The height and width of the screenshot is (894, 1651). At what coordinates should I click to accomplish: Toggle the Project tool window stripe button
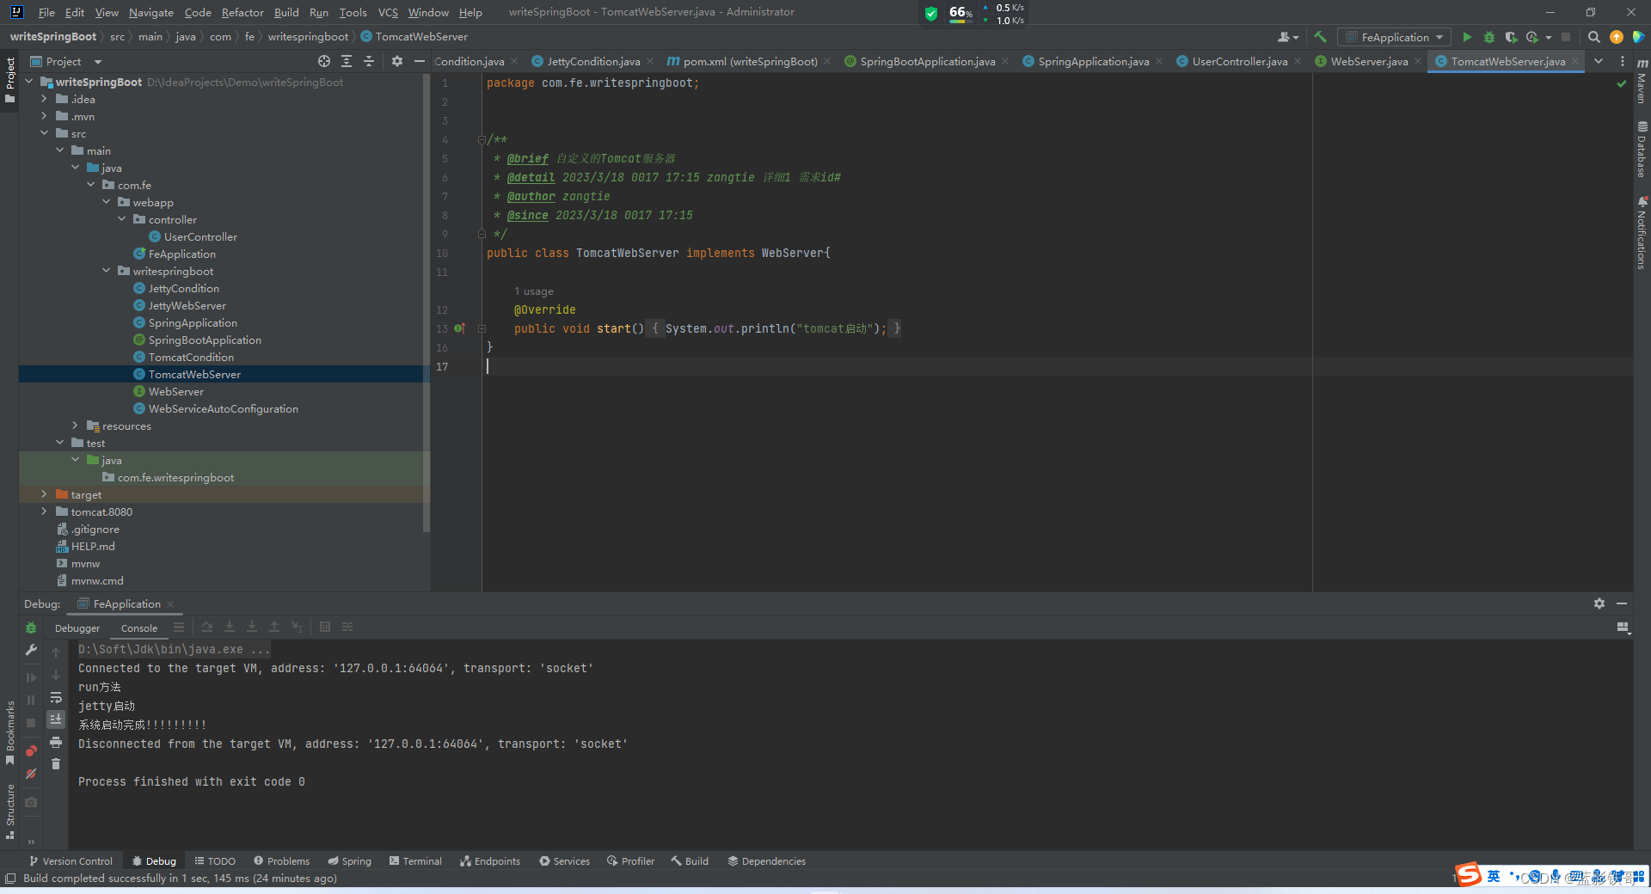pos(10,80)
